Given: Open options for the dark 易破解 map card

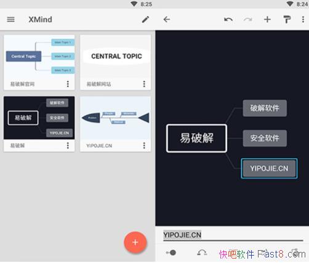Looking at the screenshot, I should click(x=68, y=145).
